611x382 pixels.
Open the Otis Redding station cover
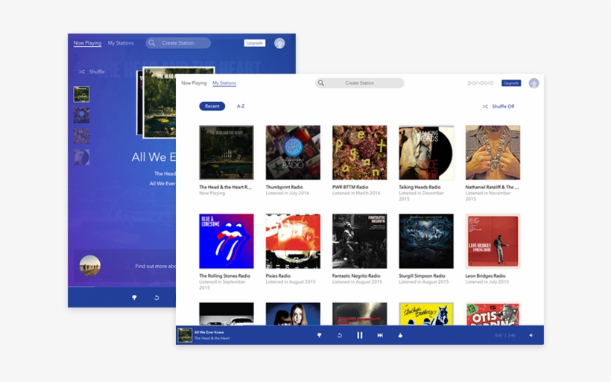493,313
